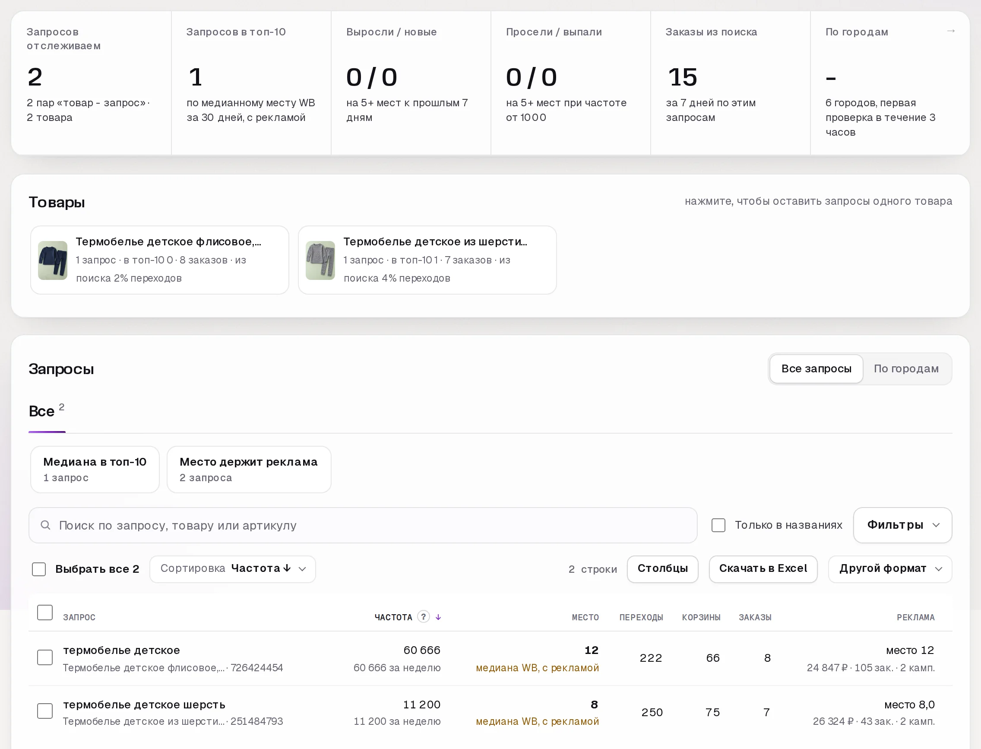Tick the Выбрать все 2 checkbox

point(39,569)
